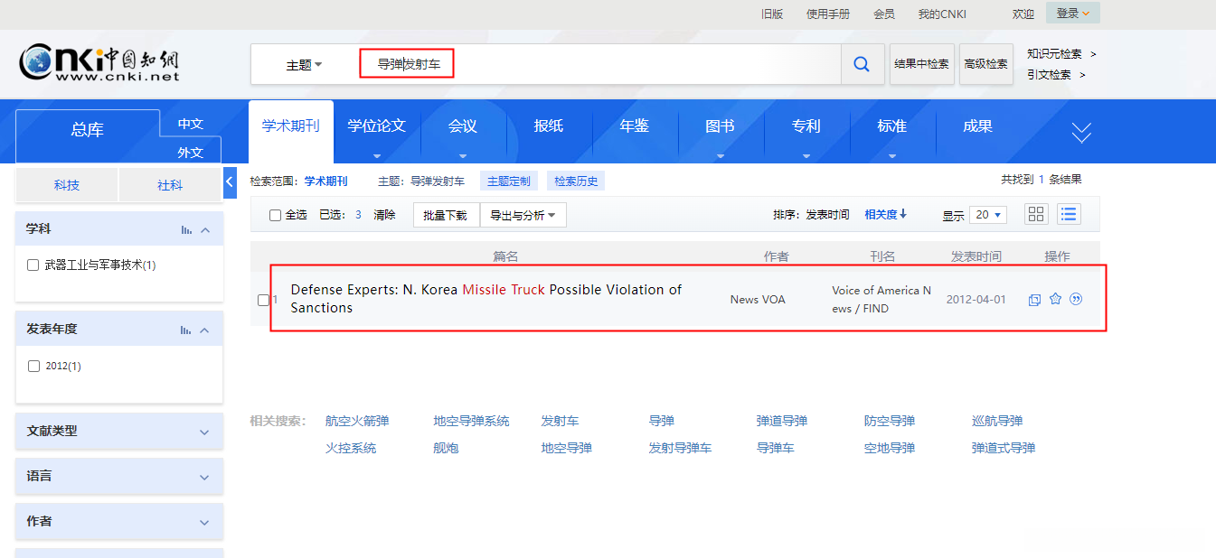Switch to 专利 tab
This screenshot has height=558, width=1216.
[806, 126]
